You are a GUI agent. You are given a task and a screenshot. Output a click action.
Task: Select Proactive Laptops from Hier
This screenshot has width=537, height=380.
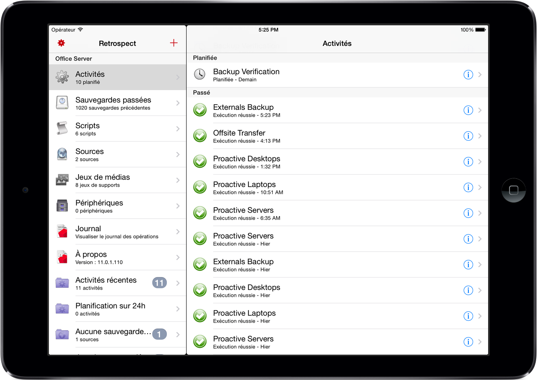click(x=338, y=316)
